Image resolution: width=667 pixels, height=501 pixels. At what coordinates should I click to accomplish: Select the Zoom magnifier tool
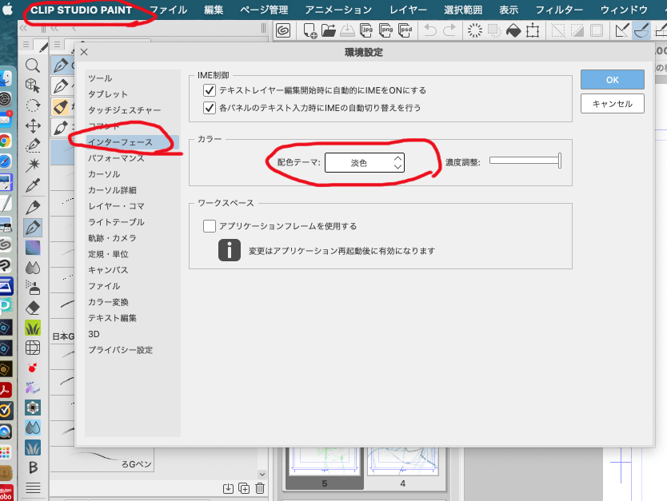point(33,66)
